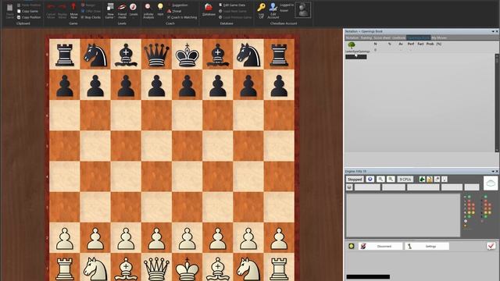Viewport: 500px width, 281px height.
Task: Click the Perf column header in the Openings Book
Action: coord(411,44)
